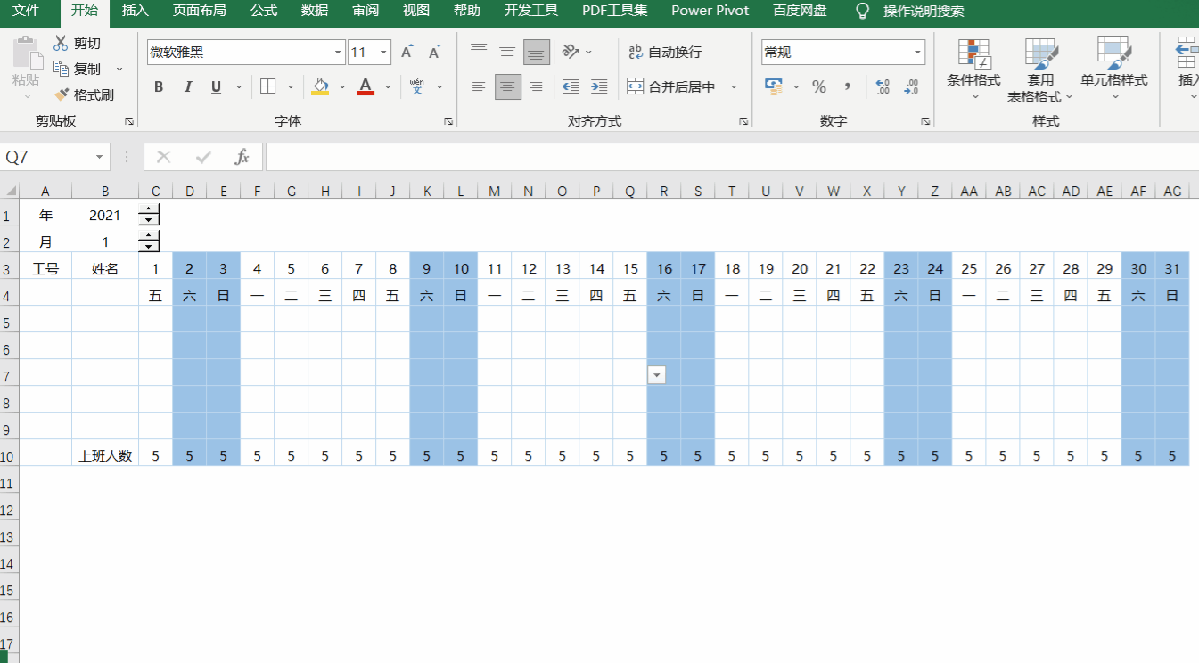Click the text orientation icon
1199x663 pixels.
click(571, 52)
